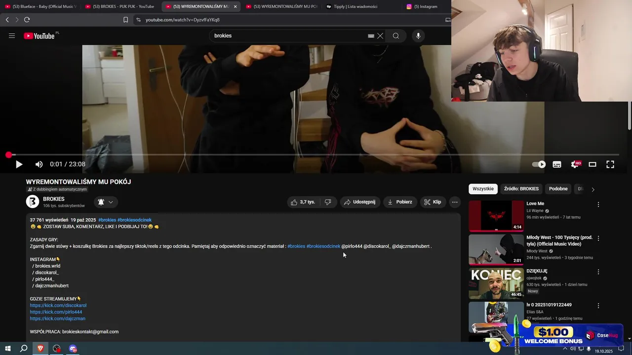This screenshot has width=632, height=355.
Task: Open the system tray volume icon
Action: 572,349
